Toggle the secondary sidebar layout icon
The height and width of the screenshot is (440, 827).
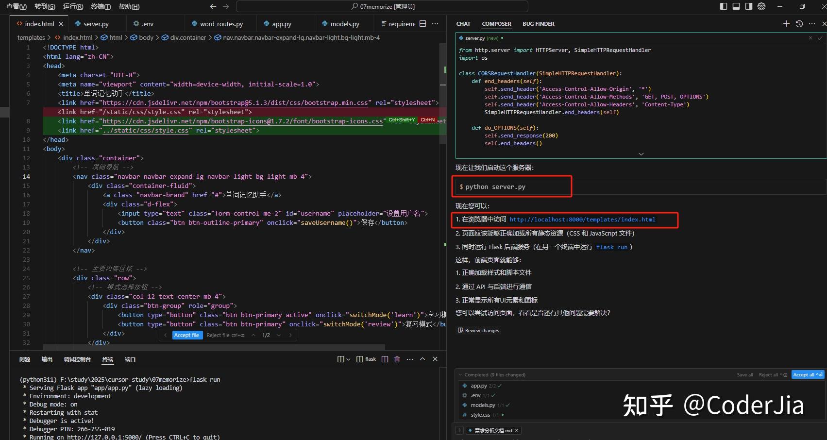point(749,6)
